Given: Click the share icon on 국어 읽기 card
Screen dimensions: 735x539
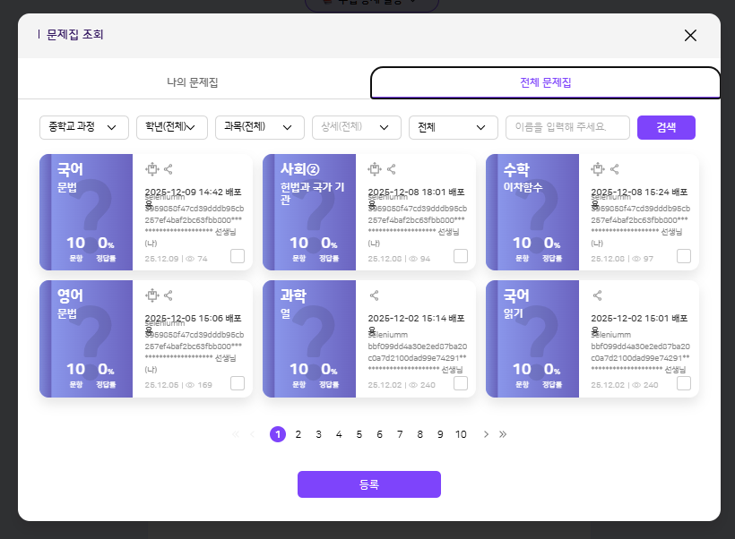Looking at the screenshot, I should (598, 295).
